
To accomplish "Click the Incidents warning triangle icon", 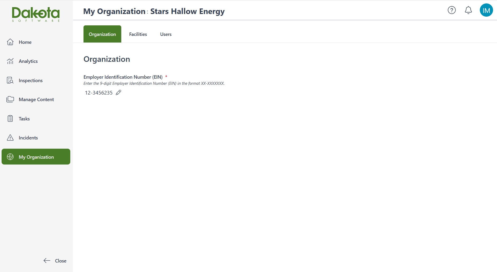I will click(x=10, y=138).
